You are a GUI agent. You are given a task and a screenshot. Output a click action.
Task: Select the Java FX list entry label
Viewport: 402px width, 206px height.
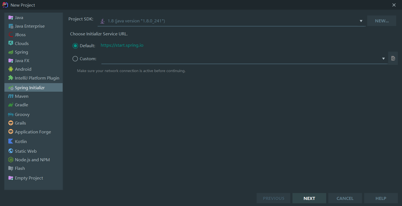pyautogui.click(x=22, y=61)
